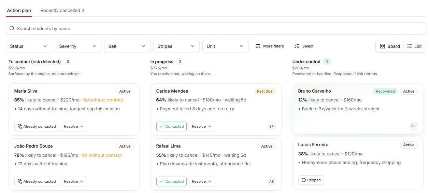Open the Severity filter dropdown
The height and width of the screenshot is (193, 430).
click(78, 46)
